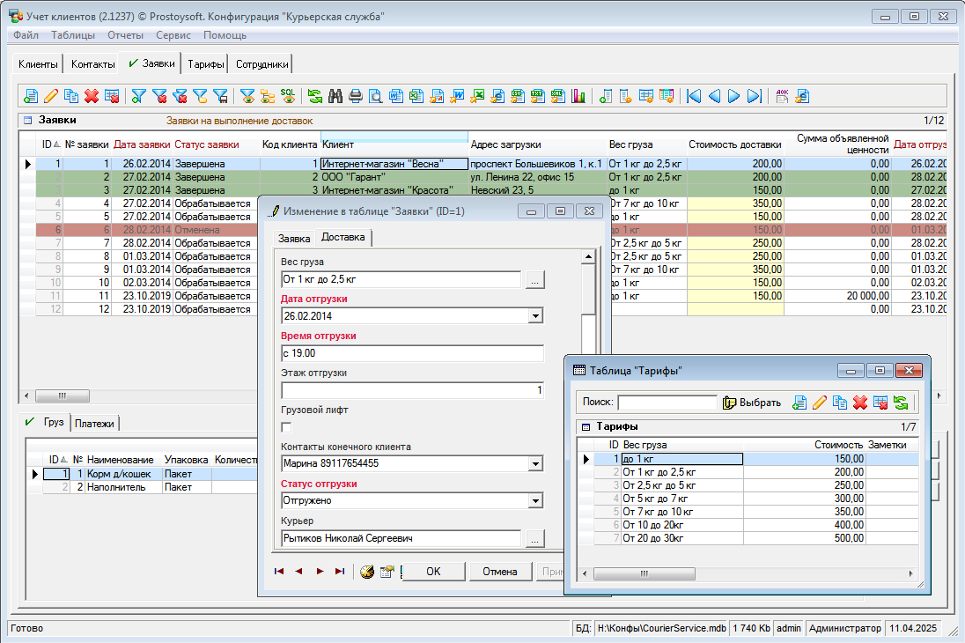The height and width of the screenshot is (643, 965).
Task: Click the Выбрать button in Тарифы window
Action: tap(752, 403)
